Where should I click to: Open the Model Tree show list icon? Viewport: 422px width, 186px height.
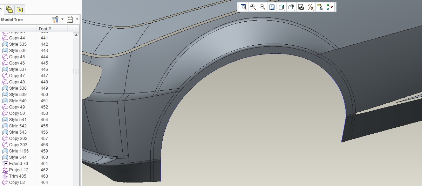[x=70, y=20]
